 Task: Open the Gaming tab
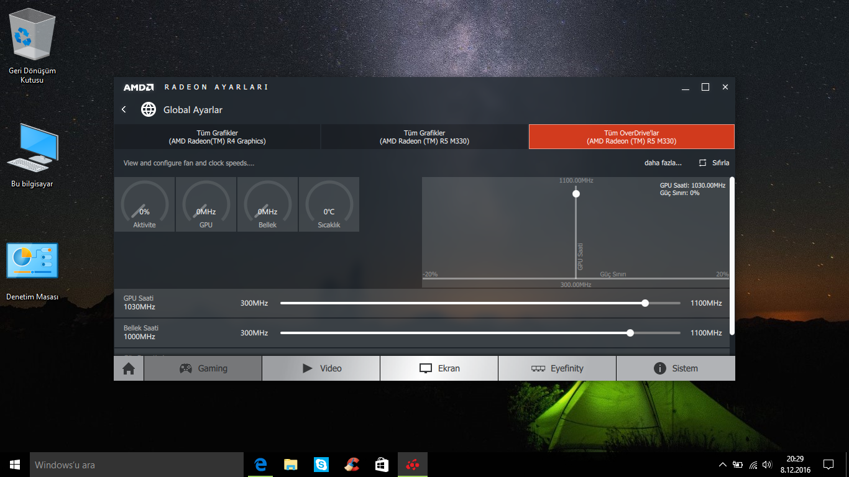203,368
